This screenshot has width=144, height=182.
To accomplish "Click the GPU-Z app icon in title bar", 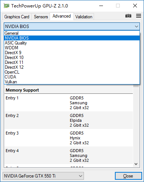I will (6, 6).
